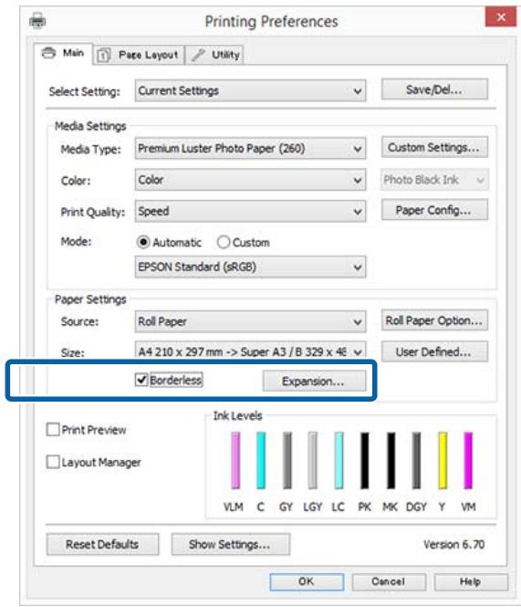Click the Save/Del... button
Screen dimensions: 521x607
434,89
